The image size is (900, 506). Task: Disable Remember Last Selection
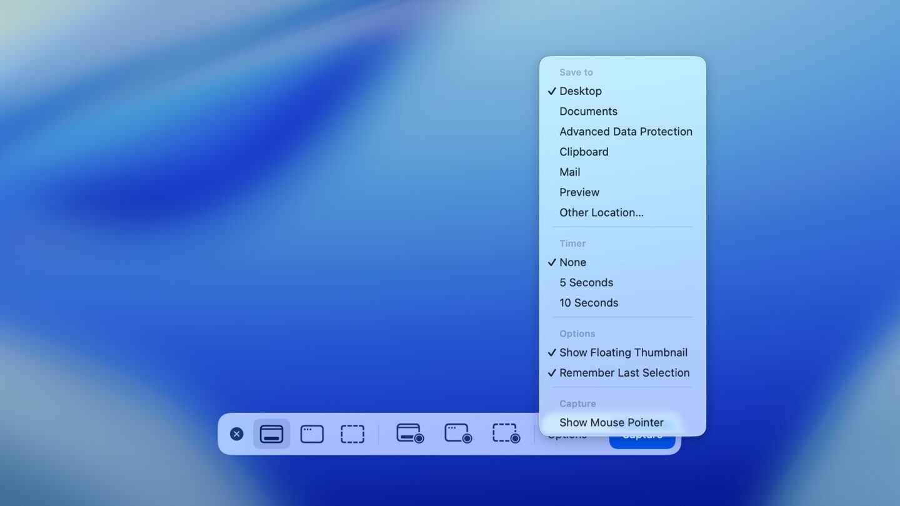623,372
